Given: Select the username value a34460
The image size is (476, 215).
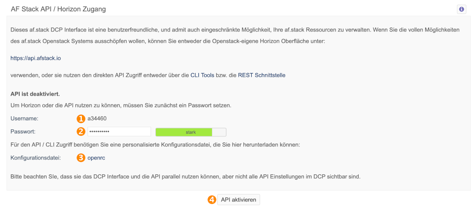Looking at the screenshot, I should click(x=97, y=119).
